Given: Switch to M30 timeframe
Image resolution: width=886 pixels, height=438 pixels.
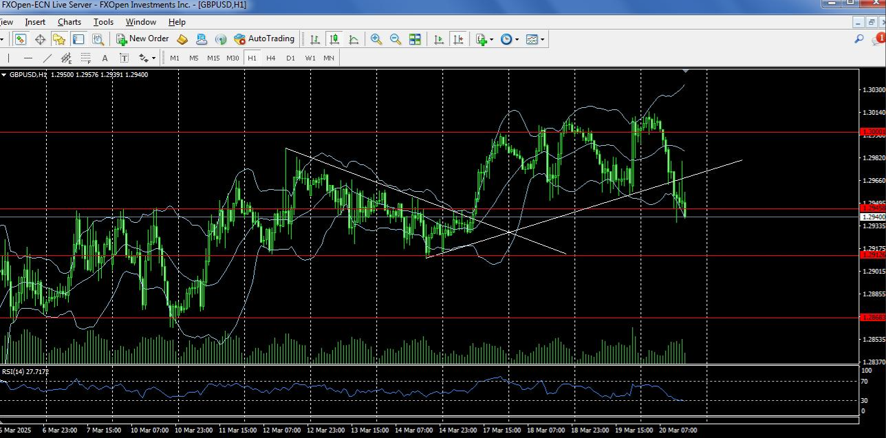Looking at the screenshot, I should (233, 58).
